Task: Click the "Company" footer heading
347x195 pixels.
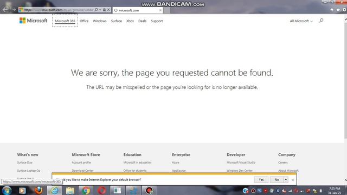Action: (287, 155)
